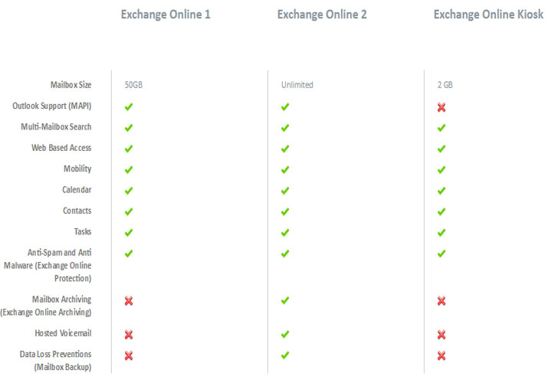The image size is (548, 383).
Task: Click Calendar checkmark for Kiosk
Action: 441,191
